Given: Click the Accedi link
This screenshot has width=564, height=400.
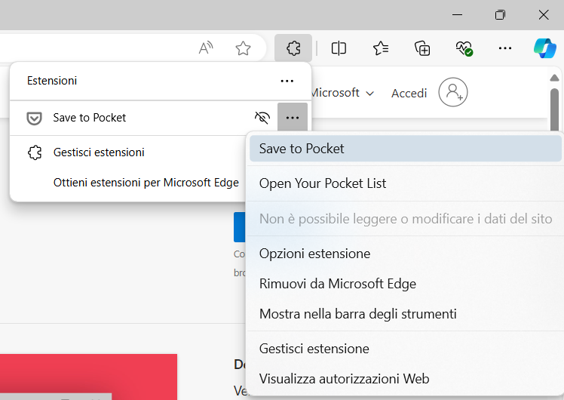Looking at the screenshot, I should click(x=409, y=94).
